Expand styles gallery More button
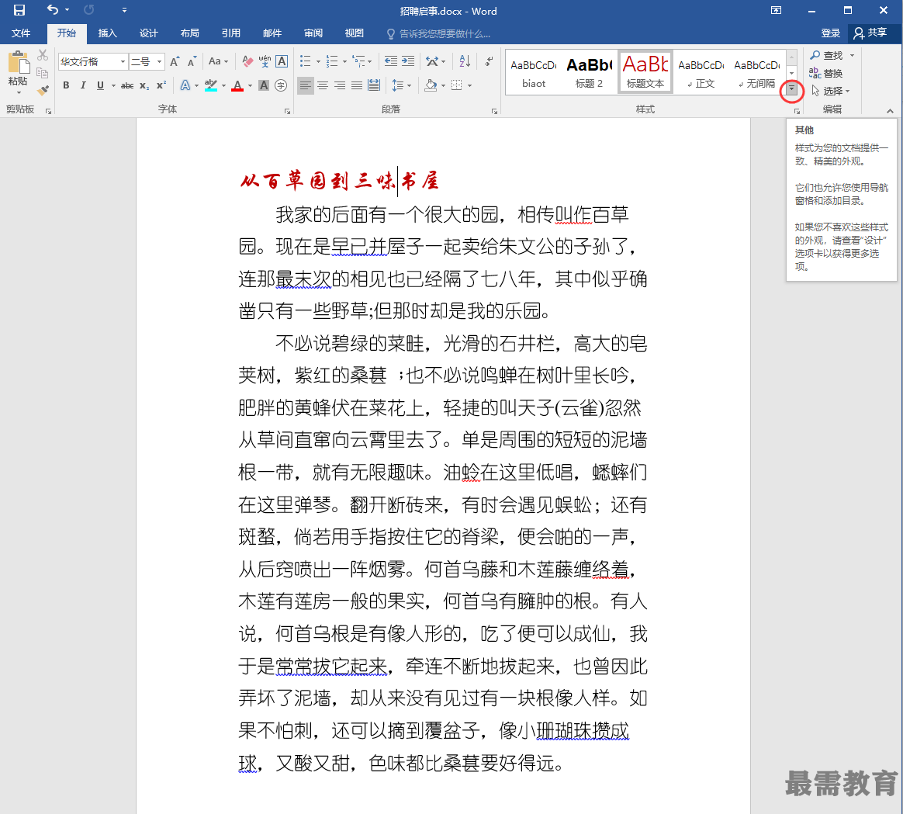903x814 pixels. point(791,89)
